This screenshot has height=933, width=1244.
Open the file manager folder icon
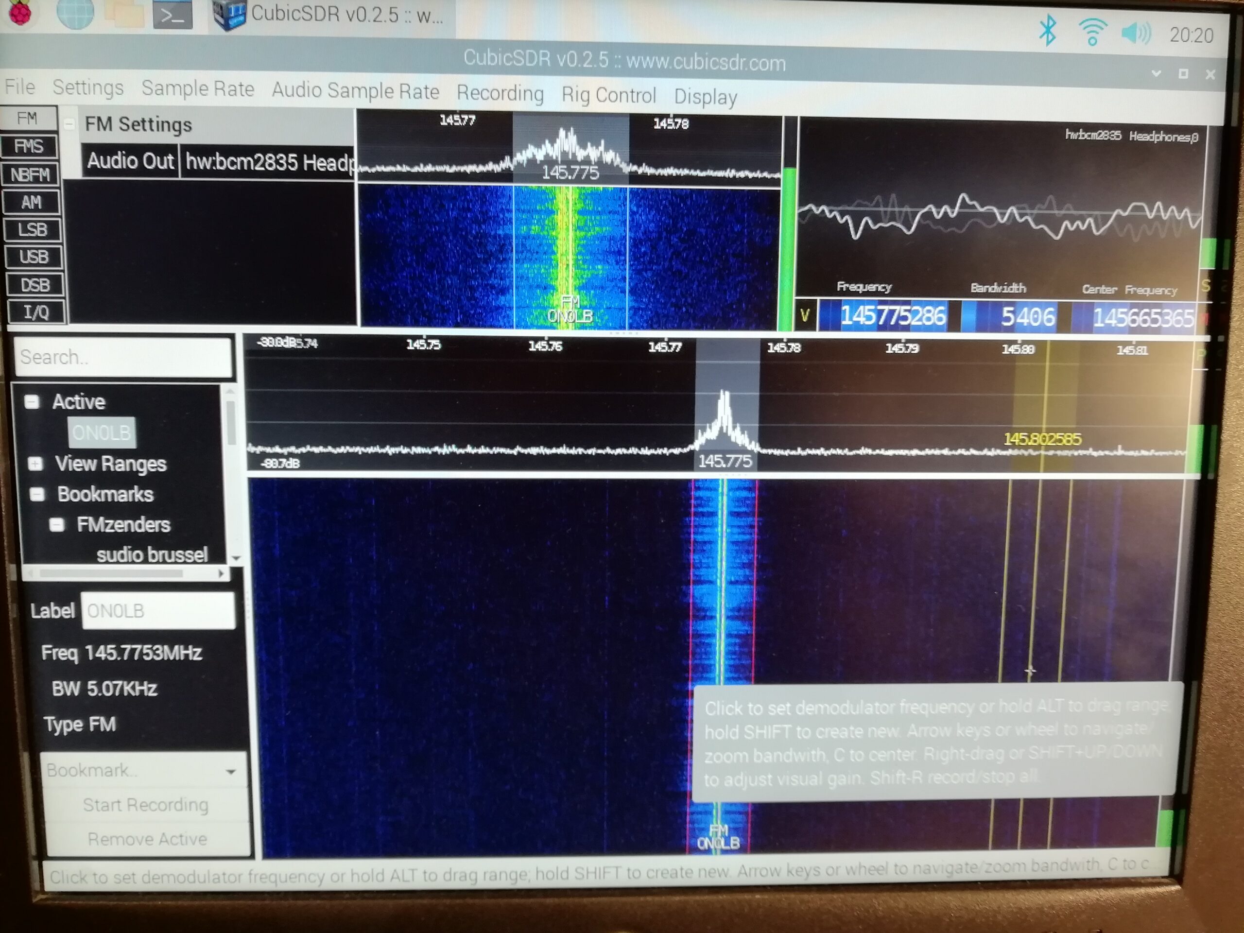click(x=125, y=14)
